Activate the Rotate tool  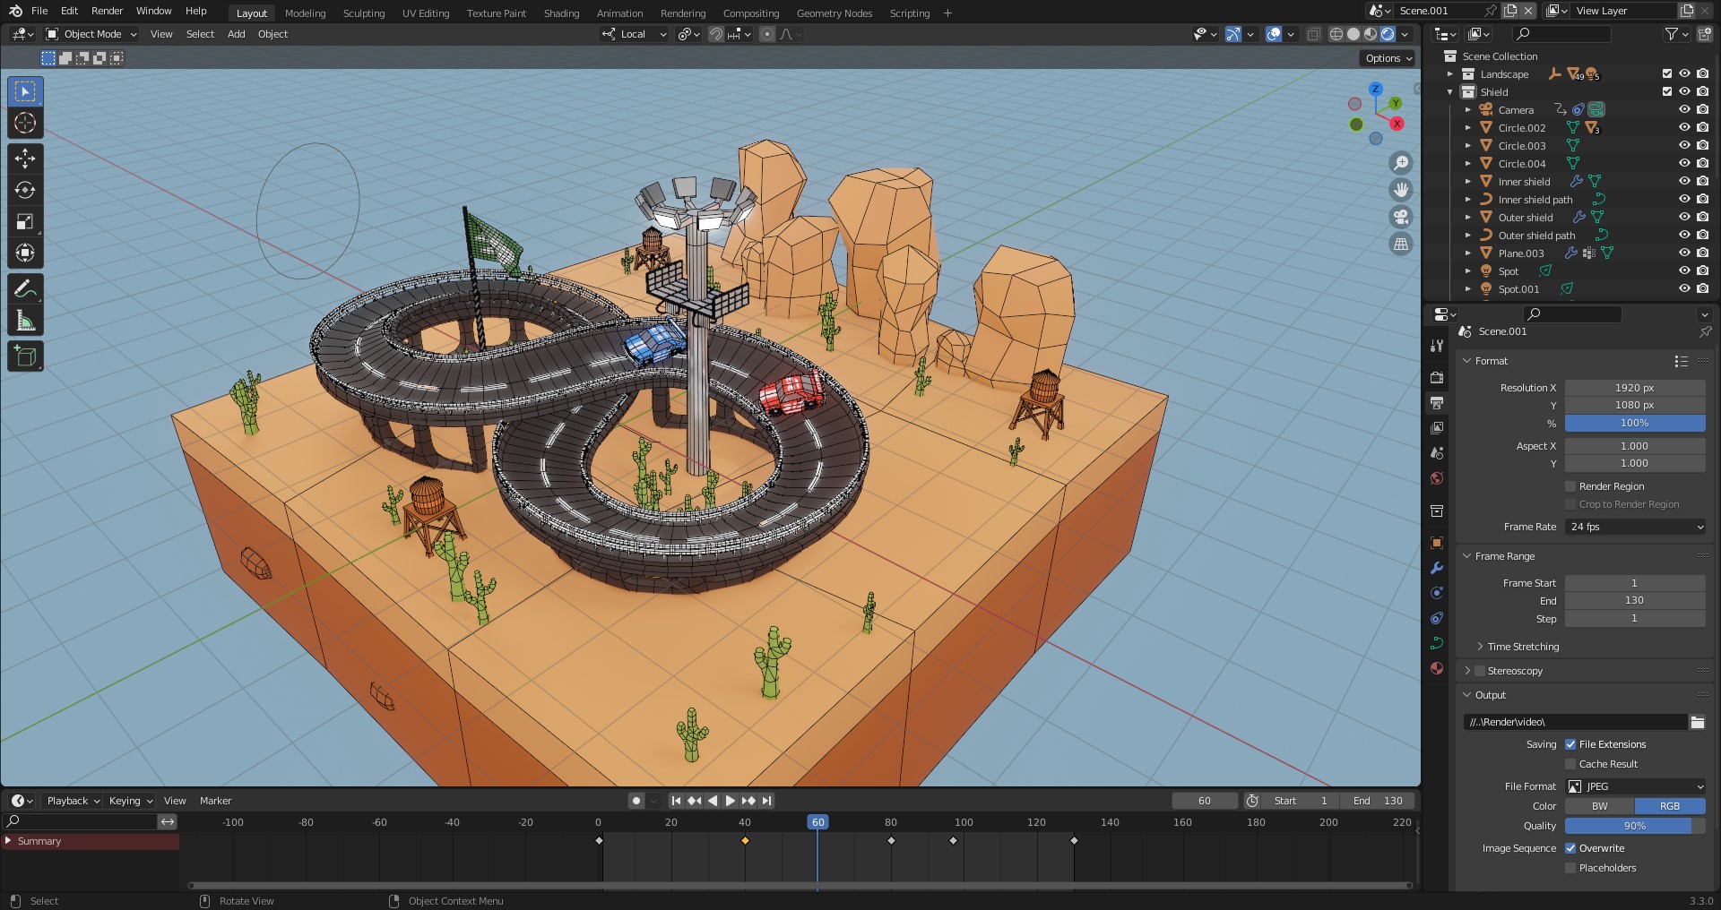pos(25,190)
